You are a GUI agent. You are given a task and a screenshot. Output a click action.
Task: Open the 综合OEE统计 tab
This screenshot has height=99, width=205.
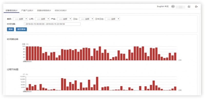click(61, 10)
